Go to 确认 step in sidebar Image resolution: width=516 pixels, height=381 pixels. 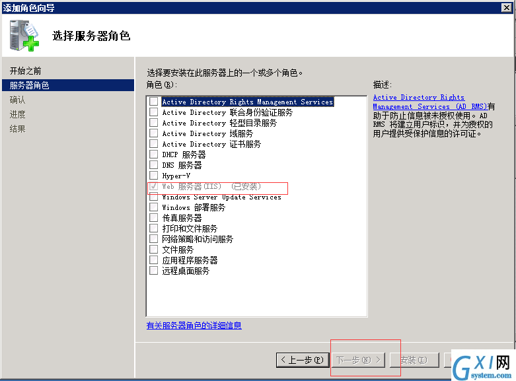coord(17,100)
